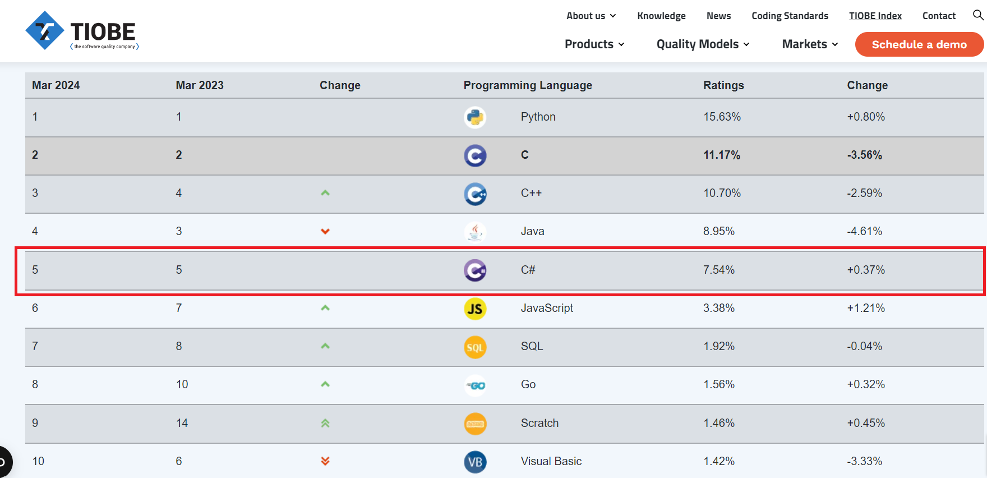Click the C++ language logo
The height and width of the screenshot is (478, 987).
pos(475,194)
